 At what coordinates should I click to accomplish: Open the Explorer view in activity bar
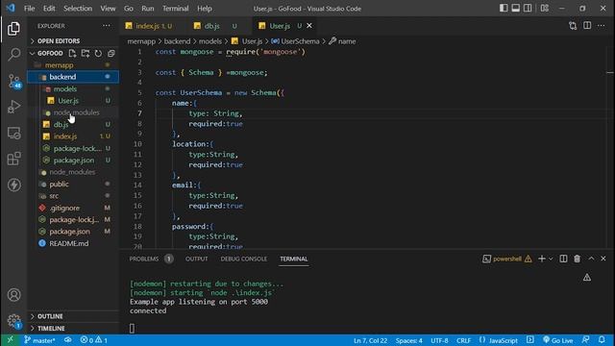[x=13, y=29]
